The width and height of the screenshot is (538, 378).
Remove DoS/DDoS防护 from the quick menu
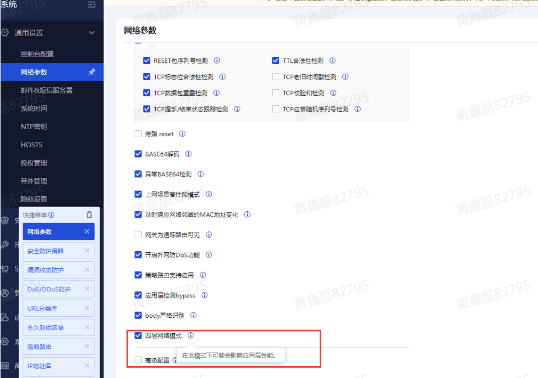[87, 289]
